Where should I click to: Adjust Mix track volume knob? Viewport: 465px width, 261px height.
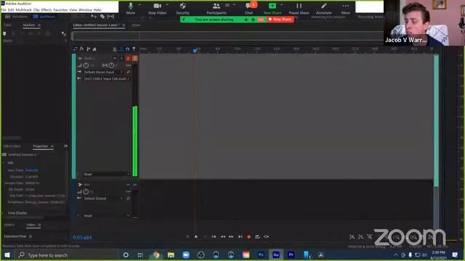86,191
